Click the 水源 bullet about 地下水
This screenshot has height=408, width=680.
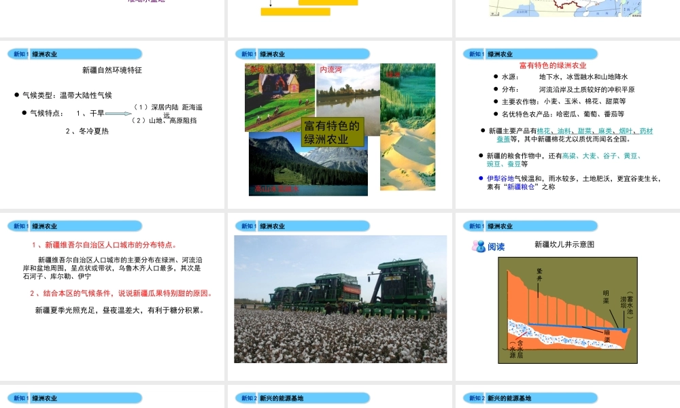[561, 77]
